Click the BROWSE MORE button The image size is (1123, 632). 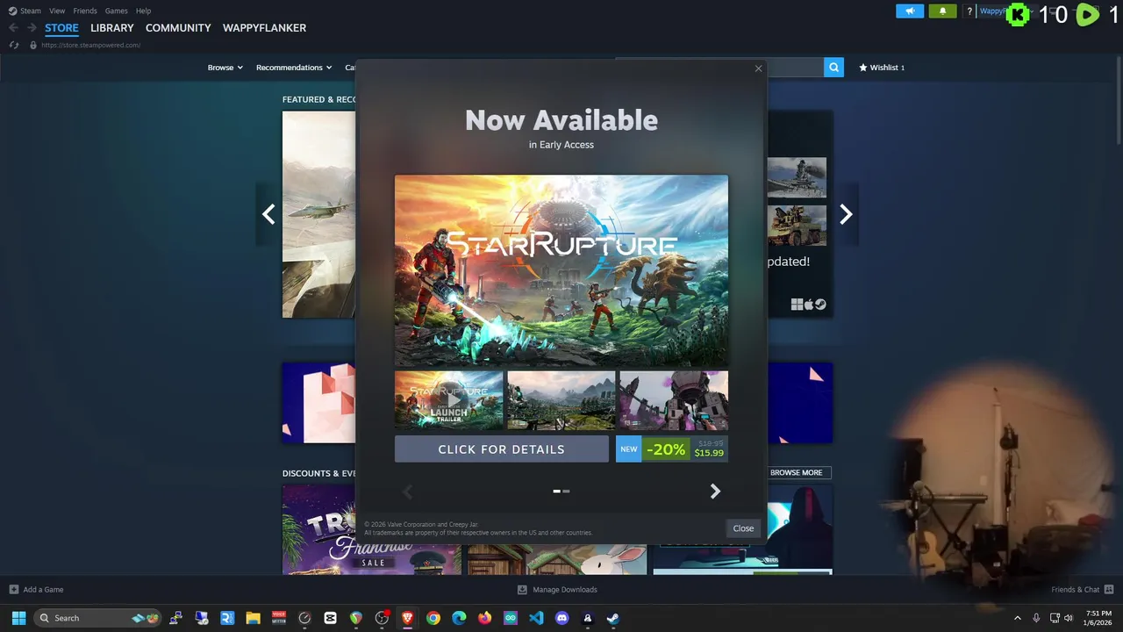[x=796, y=472]
